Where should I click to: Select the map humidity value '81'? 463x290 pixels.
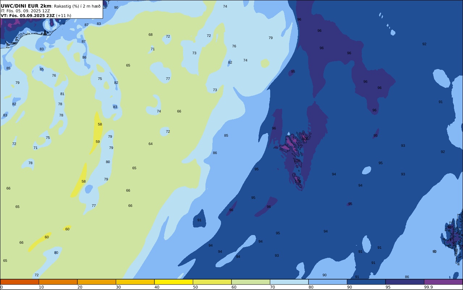pyautogui.click(x=62, y=94)
